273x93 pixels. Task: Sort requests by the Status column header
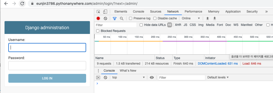(164, 58)
